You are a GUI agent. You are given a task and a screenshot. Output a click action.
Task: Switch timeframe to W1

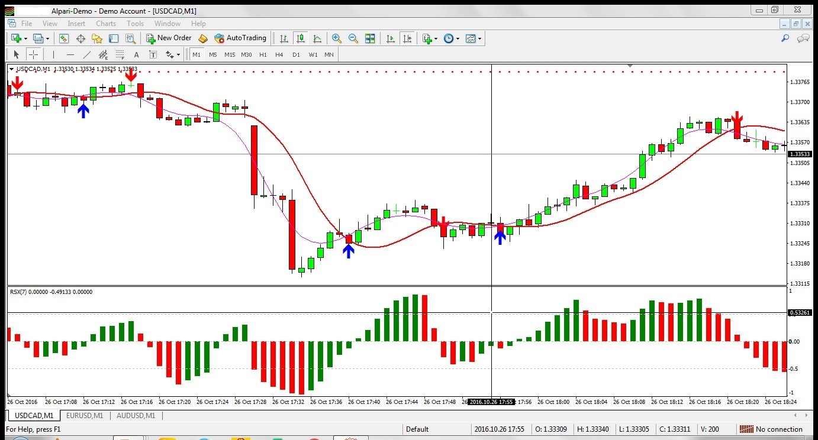(x=313, y=54)
